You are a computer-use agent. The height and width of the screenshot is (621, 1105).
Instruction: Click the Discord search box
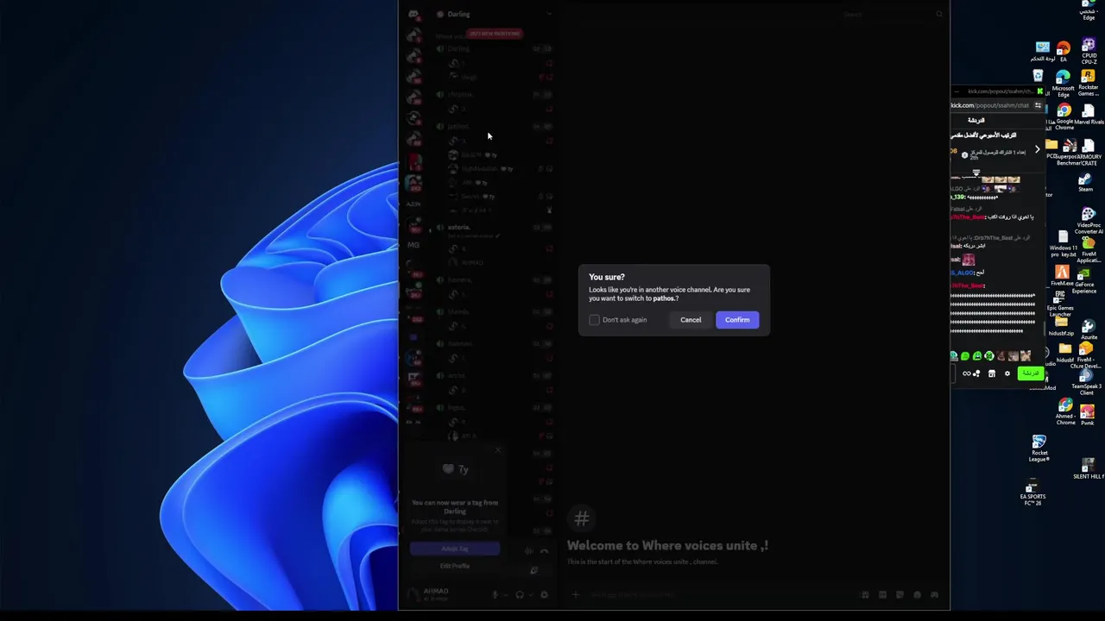coord(892,14)
